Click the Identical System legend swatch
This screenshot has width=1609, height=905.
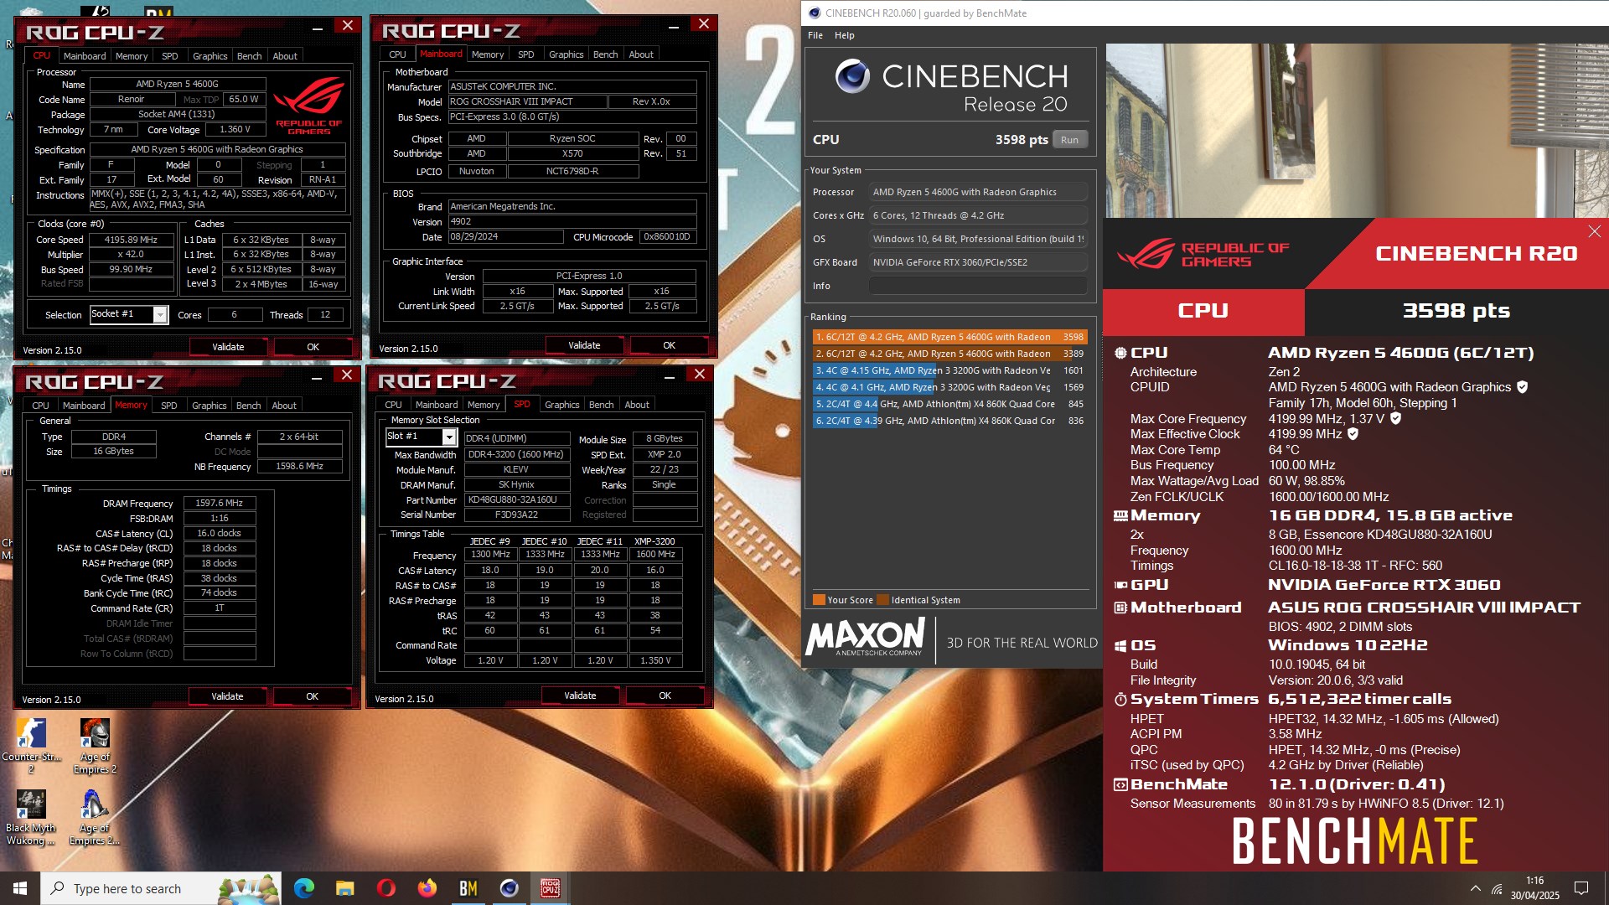[882, 600]
